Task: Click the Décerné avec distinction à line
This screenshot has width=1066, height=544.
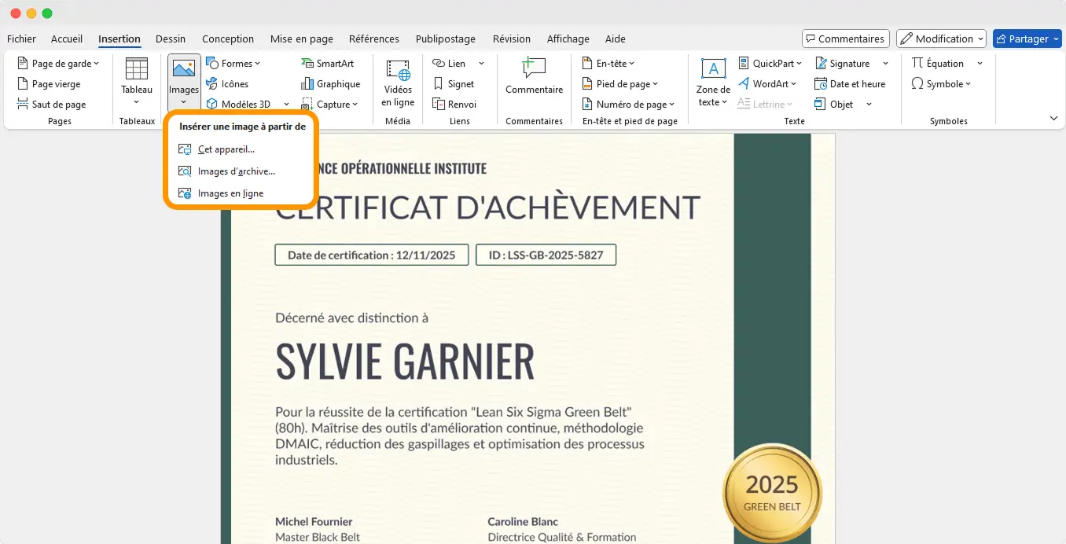Action: 351,318
